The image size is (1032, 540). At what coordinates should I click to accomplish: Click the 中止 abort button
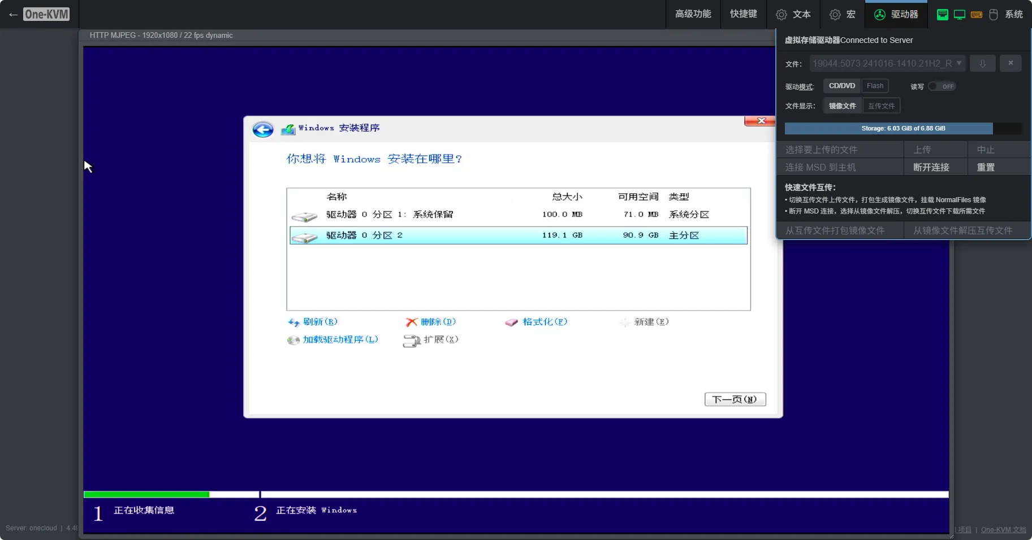999,150
